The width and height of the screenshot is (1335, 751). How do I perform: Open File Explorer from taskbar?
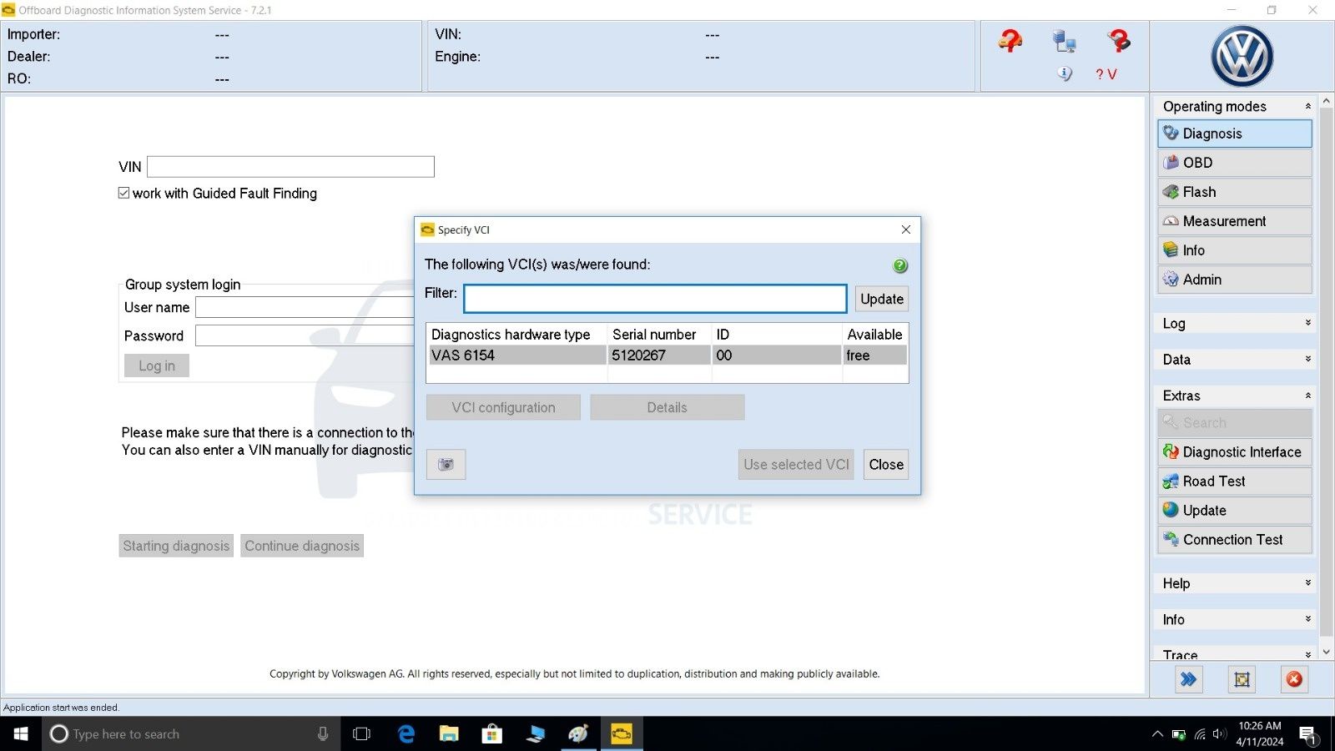pyautogui.click(x=449, y=733)
